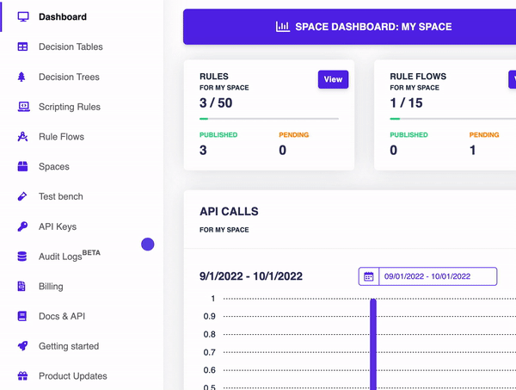View Product Updates
The height and width of the screenshot is (390, 516).
[x=73, y=376]
